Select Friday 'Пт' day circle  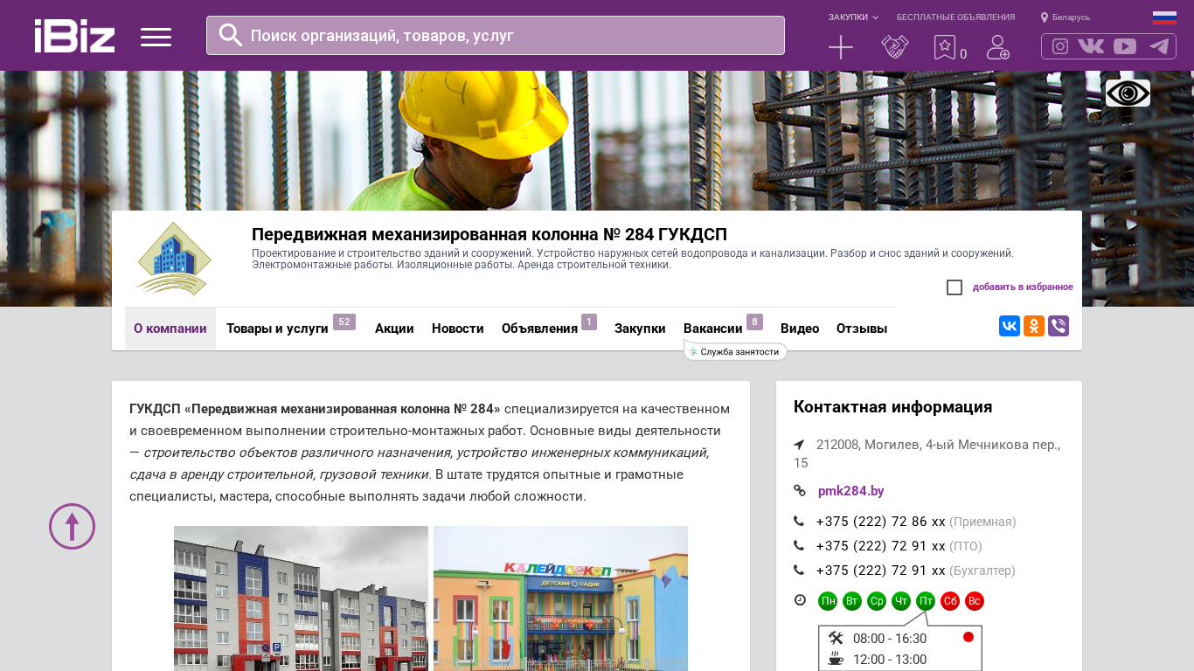[926, 601]
